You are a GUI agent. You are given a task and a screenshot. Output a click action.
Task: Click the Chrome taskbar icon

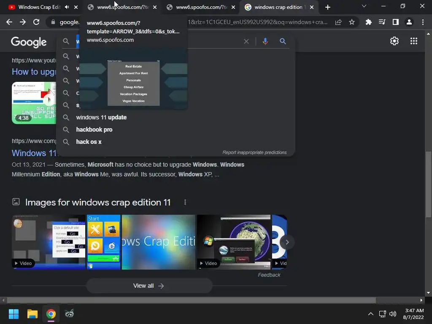(x=51, y=314)
